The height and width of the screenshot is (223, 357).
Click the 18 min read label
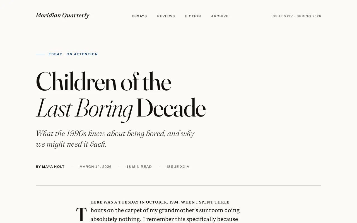(x=139, y=167)
